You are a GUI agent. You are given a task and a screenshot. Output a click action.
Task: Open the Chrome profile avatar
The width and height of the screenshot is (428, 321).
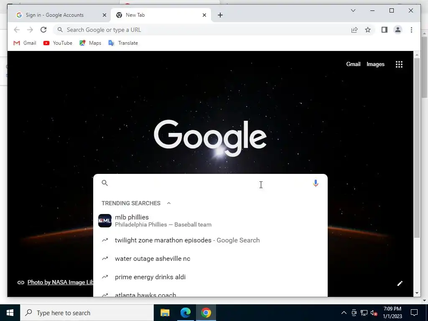click(398, 30)
